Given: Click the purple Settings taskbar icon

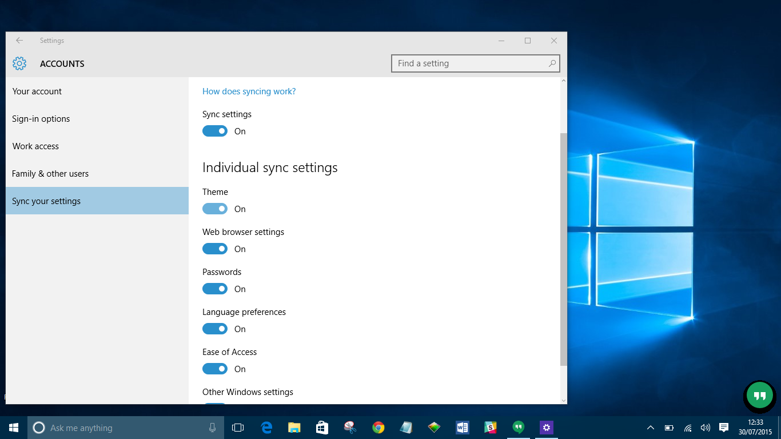Looking at the screenshot, I should click(x=547, y=428).
